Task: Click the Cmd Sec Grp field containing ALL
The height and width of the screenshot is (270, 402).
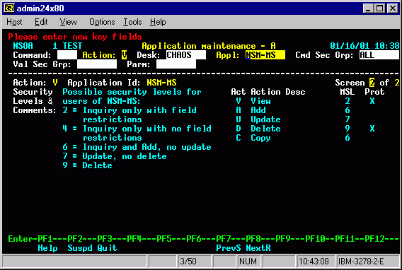Action: click(x=379, y=55)
